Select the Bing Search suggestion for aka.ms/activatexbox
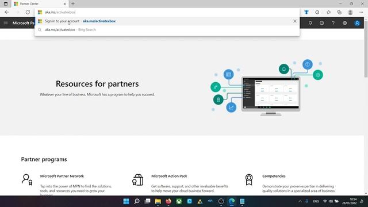This screenshot has height=207, width=368. [x=167, y=30]
